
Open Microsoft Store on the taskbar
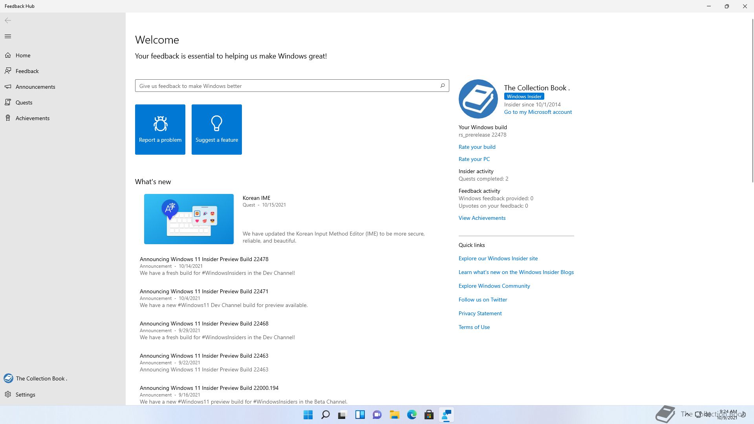[x=429, y=415]
